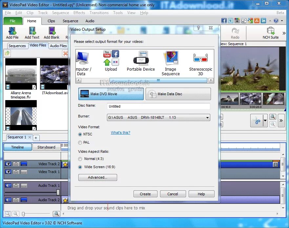This screenshot has height=228, width=289.
Task: Click the Add Text toolbar icon
Action: tap(32, 33)
